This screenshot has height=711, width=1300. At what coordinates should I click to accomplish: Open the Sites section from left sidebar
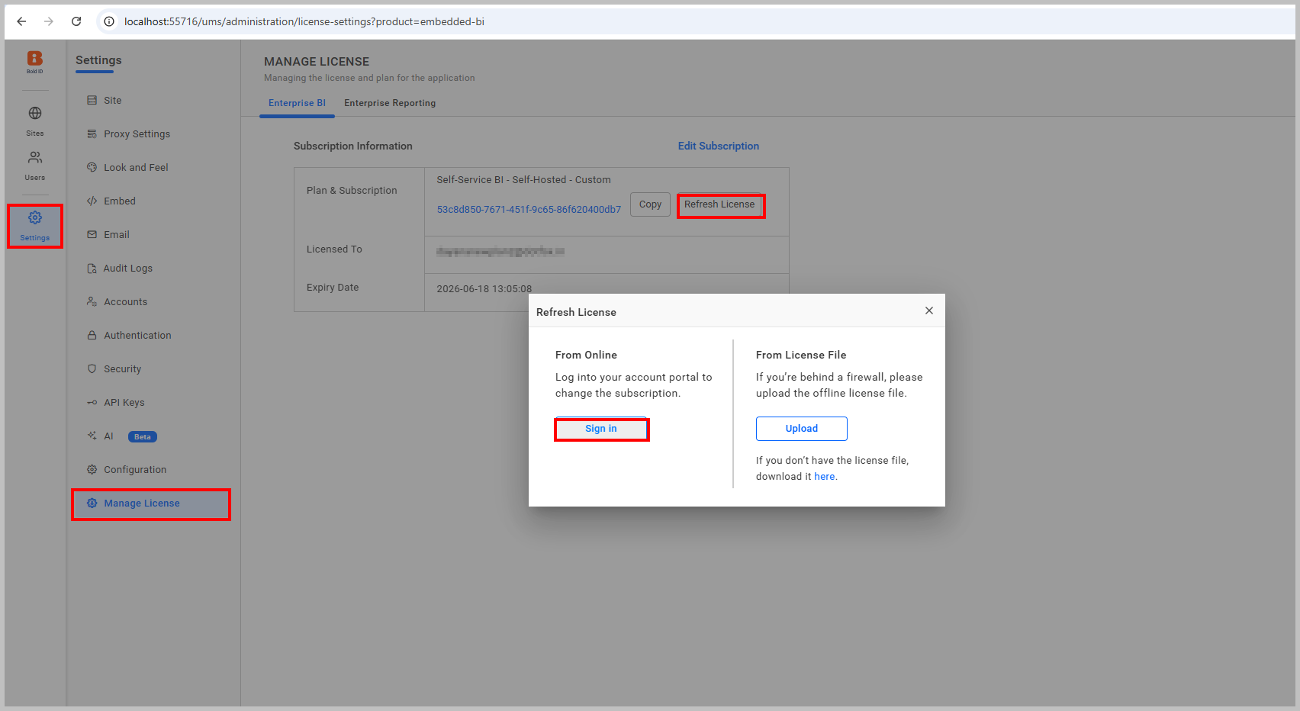(34, 121)
